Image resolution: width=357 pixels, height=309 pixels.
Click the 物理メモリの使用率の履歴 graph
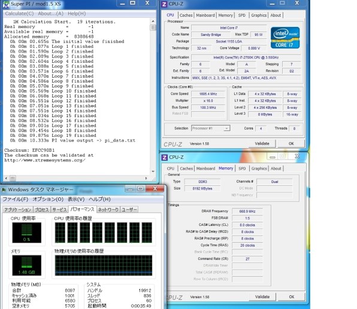[x=104, y=265]
